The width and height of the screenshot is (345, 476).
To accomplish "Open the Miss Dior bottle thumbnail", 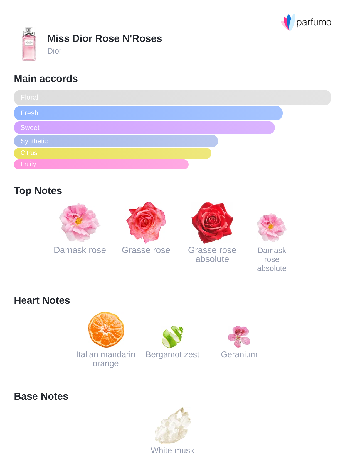I will [x=29, y=44].
